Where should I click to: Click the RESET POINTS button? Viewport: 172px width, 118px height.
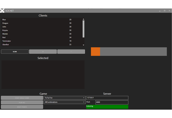22,107
